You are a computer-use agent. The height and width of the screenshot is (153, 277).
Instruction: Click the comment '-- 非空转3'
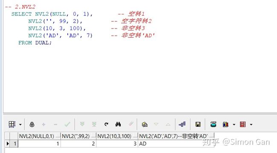click(x=128, y=28)
